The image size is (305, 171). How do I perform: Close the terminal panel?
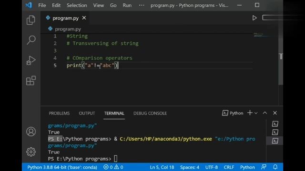[x=275, y=113]
